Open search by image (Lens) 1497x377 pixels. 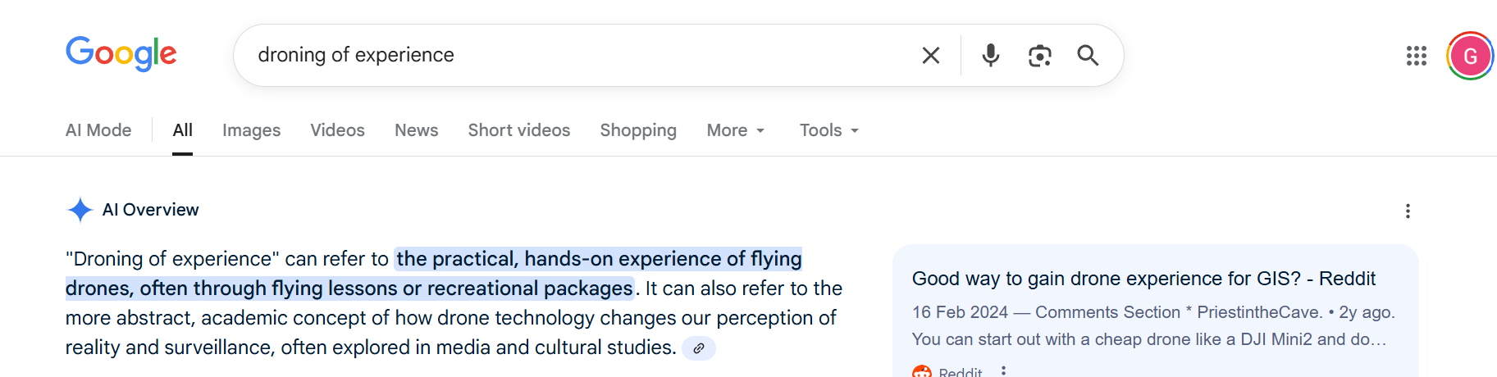(x=1039, y=55)
